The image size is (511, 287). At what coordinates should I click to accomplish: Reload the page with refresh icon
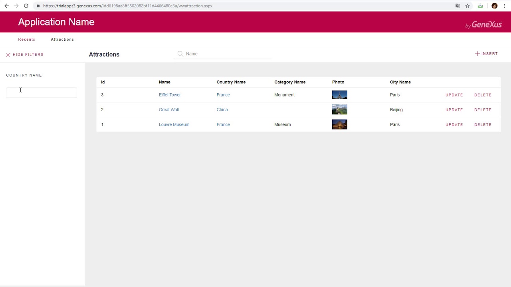[26, 6]
